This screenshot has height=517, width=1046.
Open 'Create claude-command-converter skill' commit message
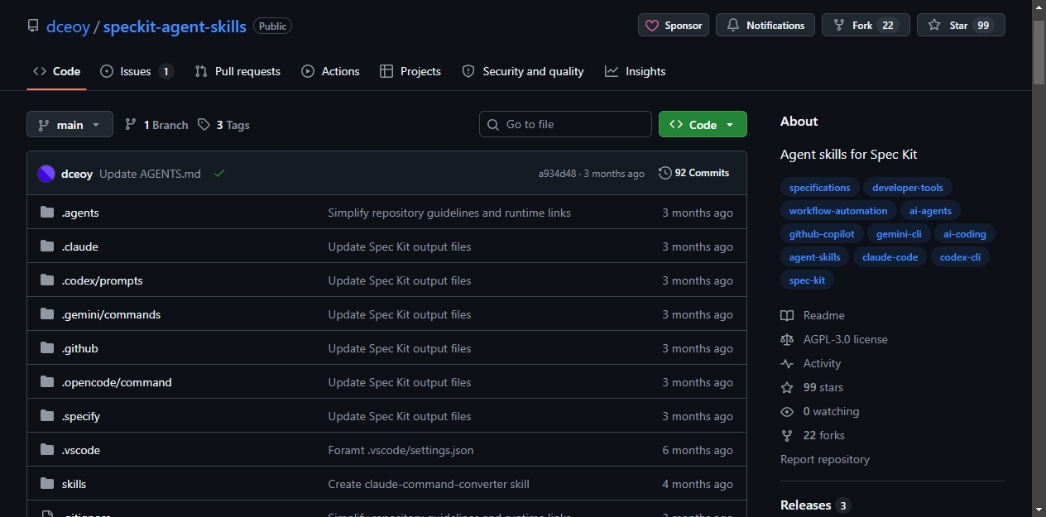coord(429,484)
